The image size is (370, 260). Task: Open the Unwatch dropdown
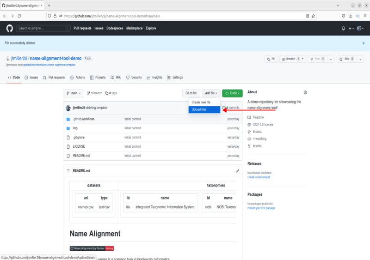click(x=293, y=59)
